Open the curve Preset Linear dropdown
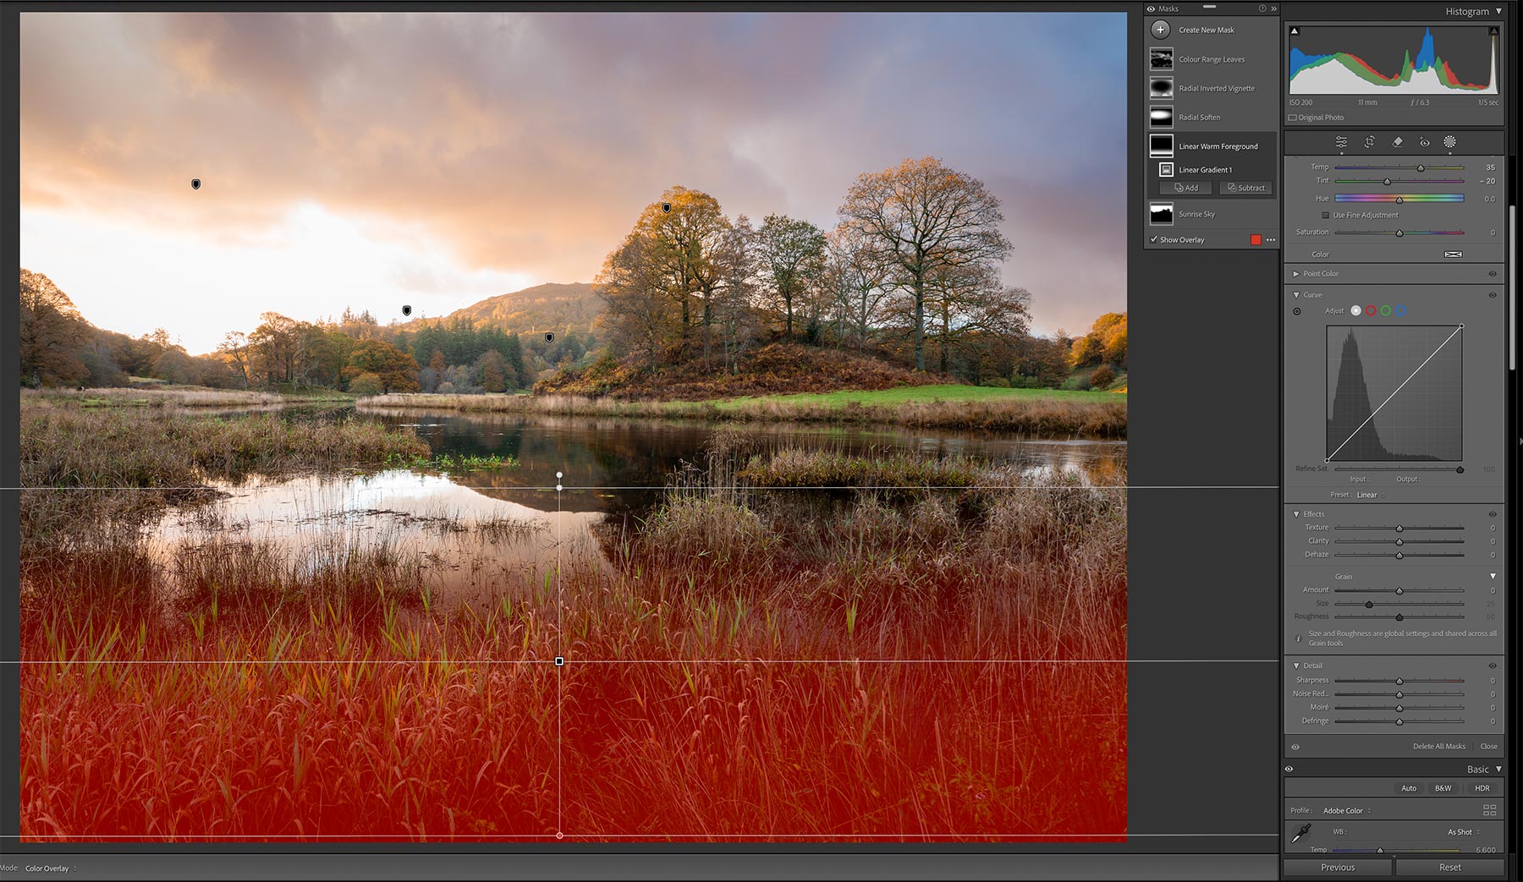This screenshot has height=882, width=1523. 1370,495
